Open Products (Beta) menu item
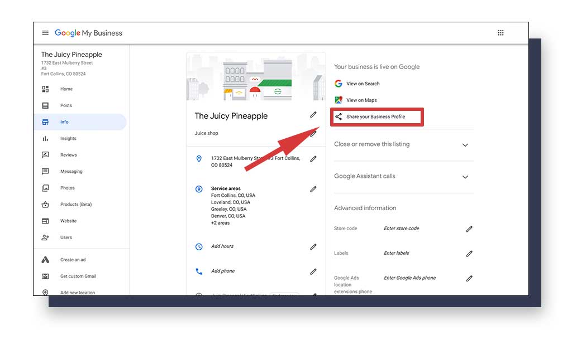572x345 pixels. click(x=76, y=205)
